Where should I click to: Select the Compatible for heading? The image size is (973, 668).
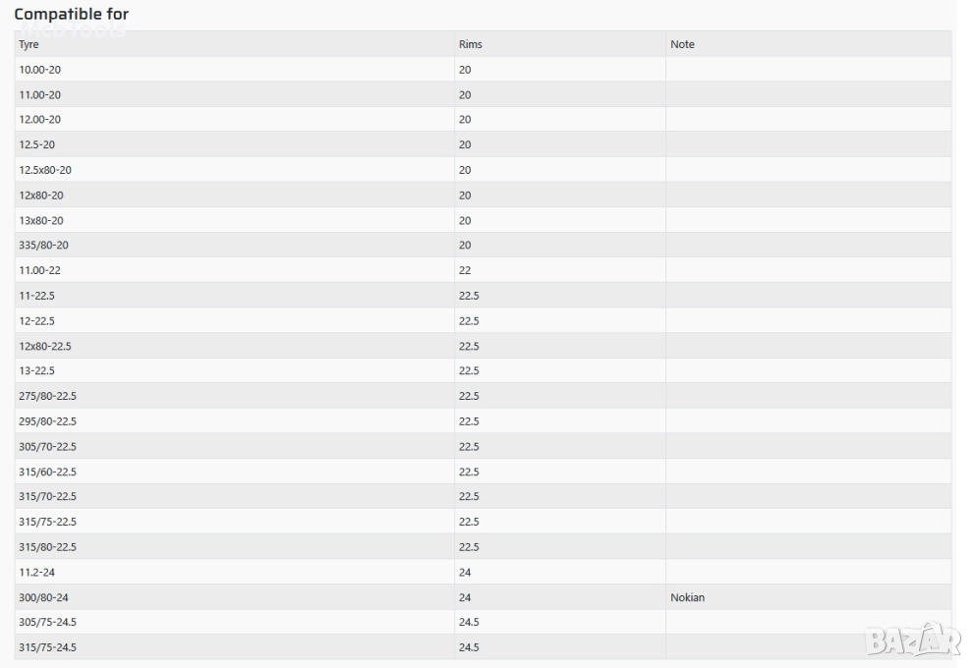[x=71, y=15]
